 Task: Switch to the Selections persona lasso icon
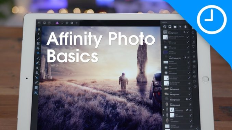pos(62,23)
